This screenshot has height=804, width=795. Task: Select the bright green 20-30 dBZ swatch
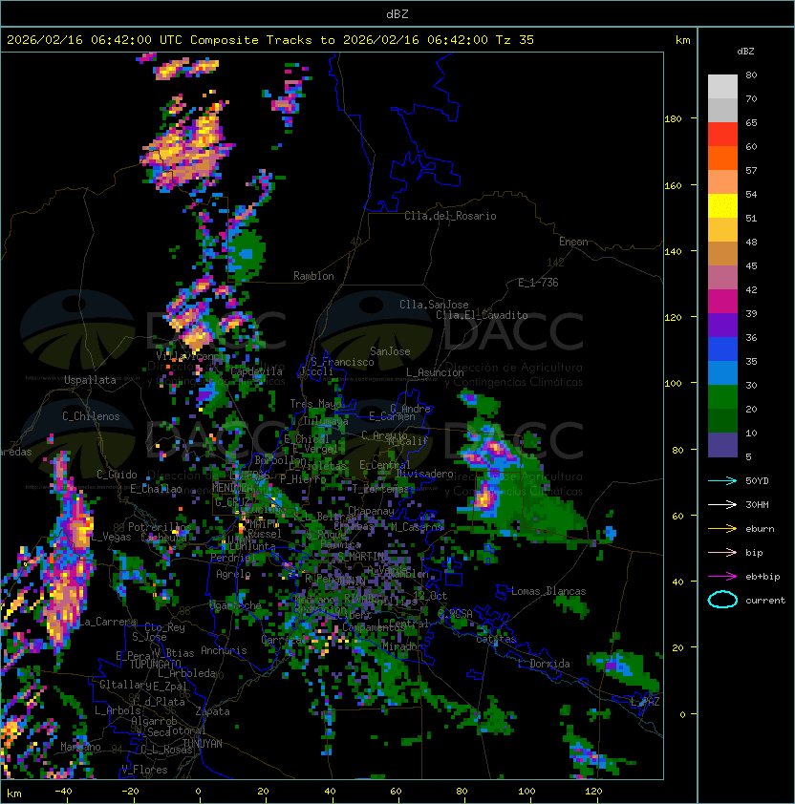722,397
